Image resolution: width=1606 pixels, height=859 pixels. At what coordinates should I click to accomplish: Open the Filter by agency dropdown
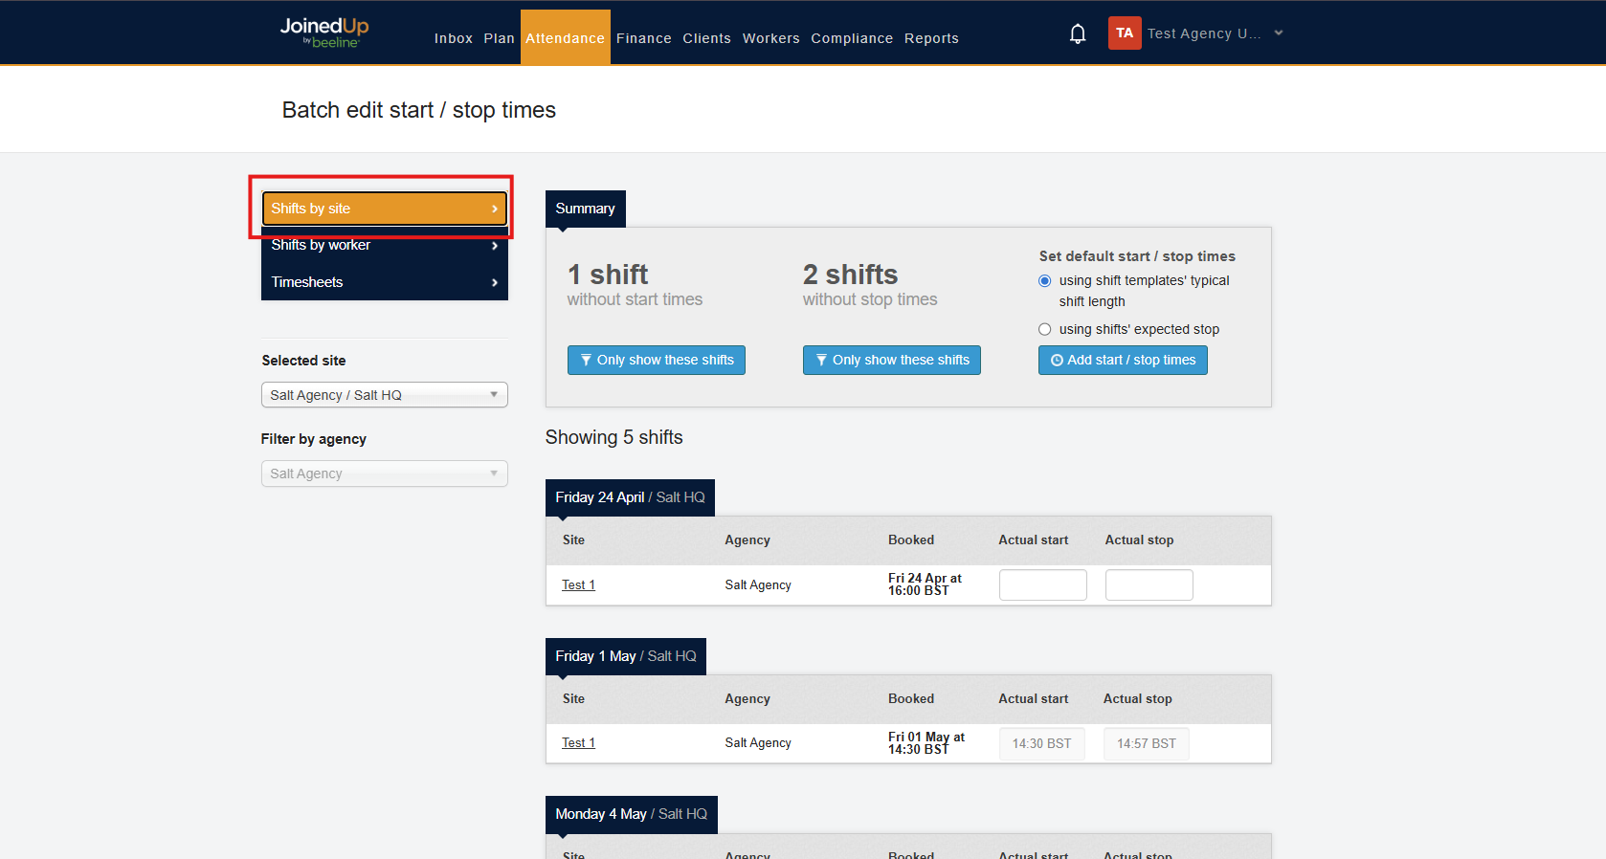(x=385, y=474)
